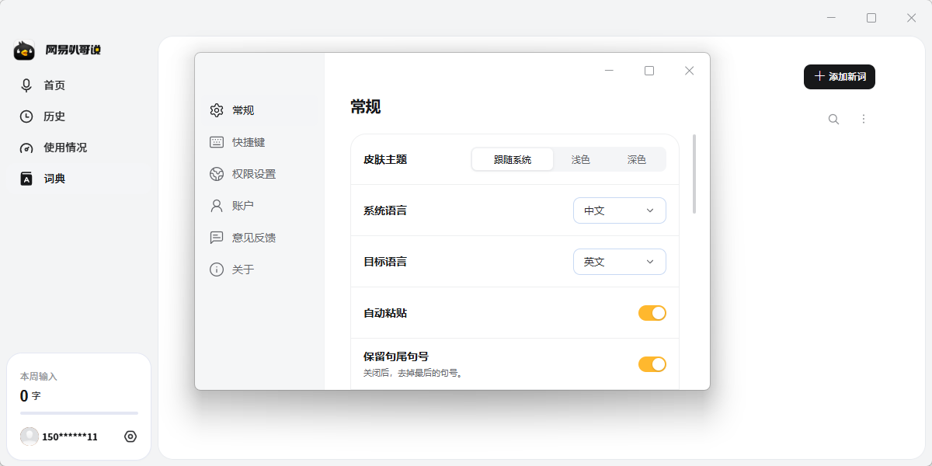The height and width of the screenshot is (466, 932).
Task: Open 目标语言 dropdown showing 英文
Action: point(620,262)
